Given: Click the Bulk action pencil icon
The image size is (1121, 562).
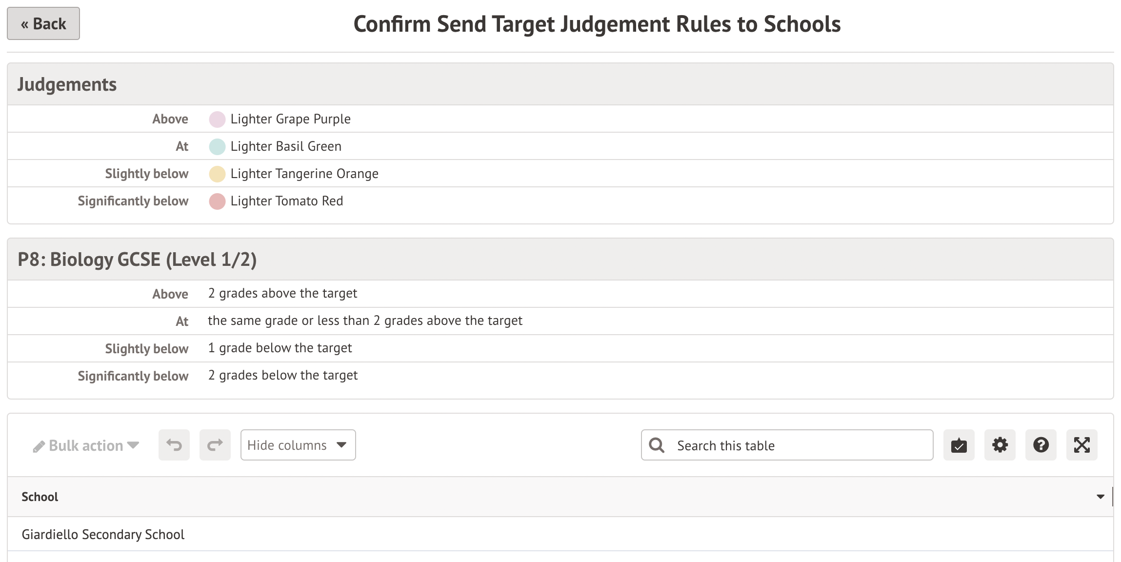Looking at the screenshot, I should 39,446.
